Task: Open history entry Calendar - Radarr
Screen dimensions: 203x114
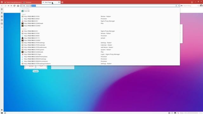Action: pyautogui.click(x=100, y=45)
